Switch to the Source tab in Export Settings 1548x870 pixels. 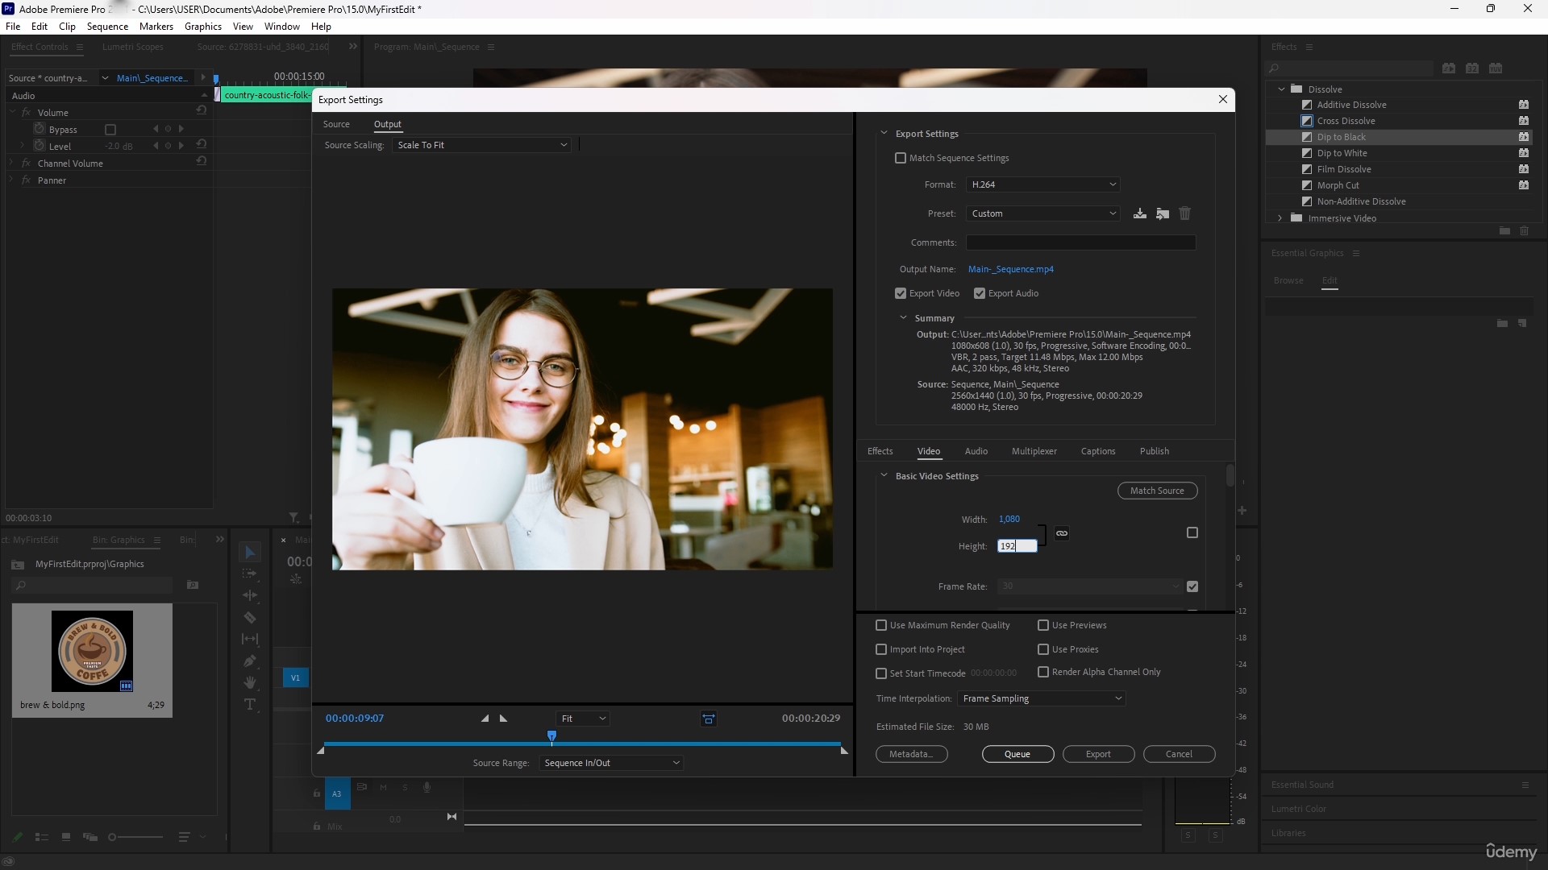[336, 124]
